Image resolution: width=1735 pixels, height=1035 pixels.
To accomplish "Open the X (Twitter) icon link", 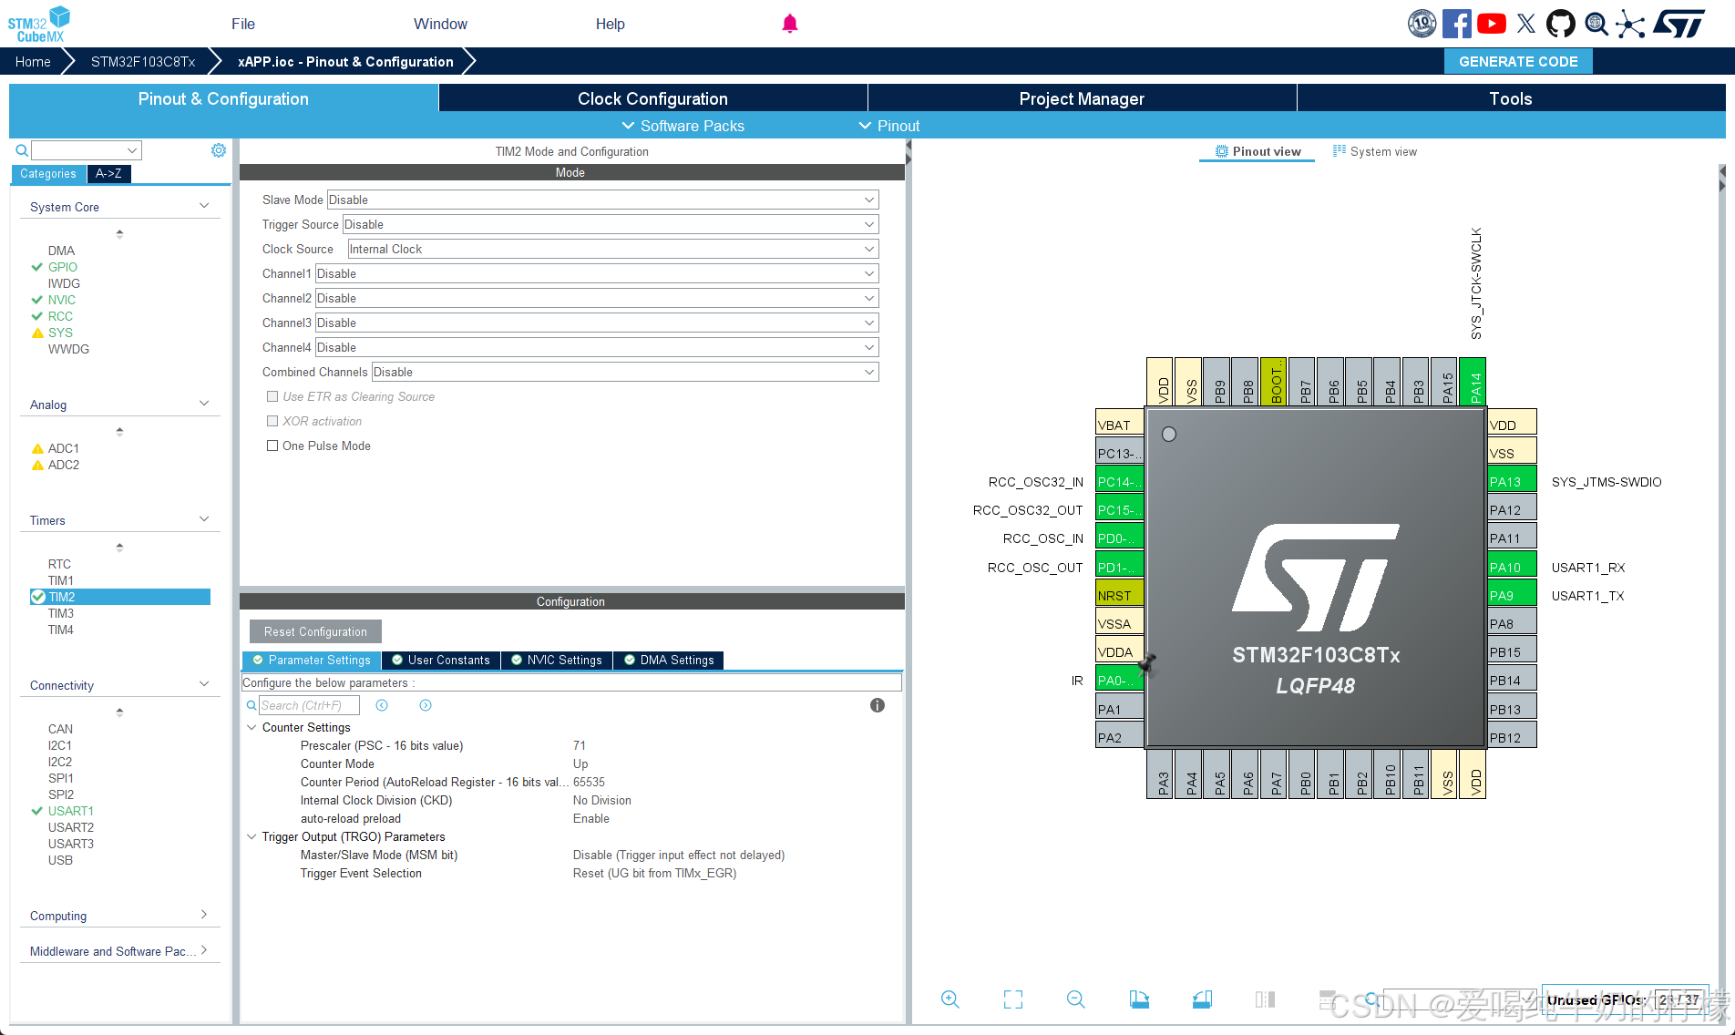I will [1526, 24].
